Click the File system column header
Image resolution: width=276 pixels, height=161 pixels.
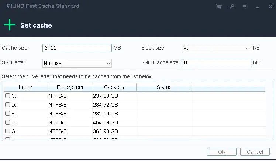tap(70, 87)
